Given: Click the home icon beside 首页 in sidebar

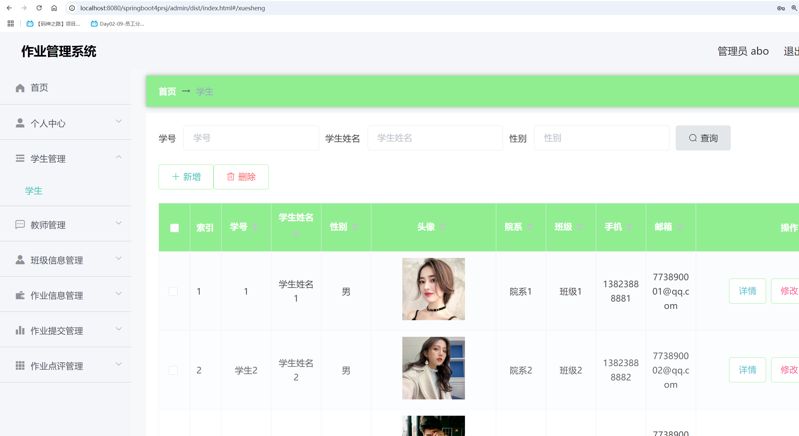Looking at the screenshot, I should point(20,88).
